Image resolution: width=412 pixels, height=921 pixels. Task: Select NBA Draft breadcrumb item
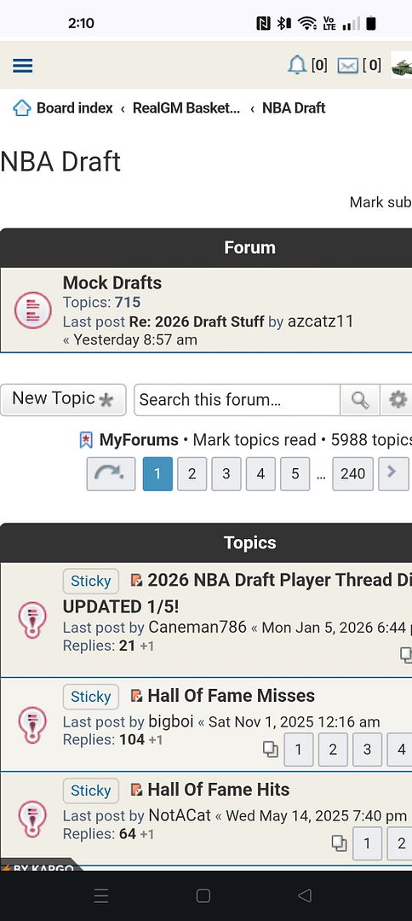(x=294, y=108)
